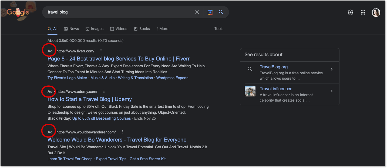Click the https://www.wouldbewanderer.com/ ad URL
The image size is (387, 168).
tap(86, 132)
